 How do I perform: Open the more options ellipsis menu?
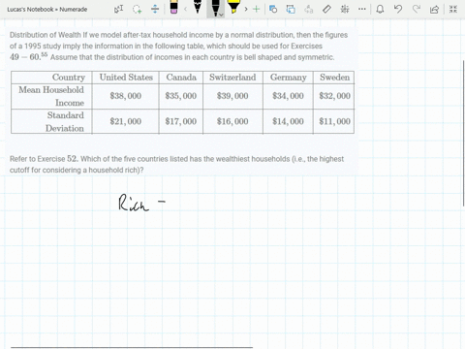pos(362,9)
